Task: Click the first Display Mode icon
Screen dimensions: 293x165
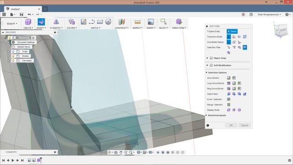Action: click(x=228, y=110)
